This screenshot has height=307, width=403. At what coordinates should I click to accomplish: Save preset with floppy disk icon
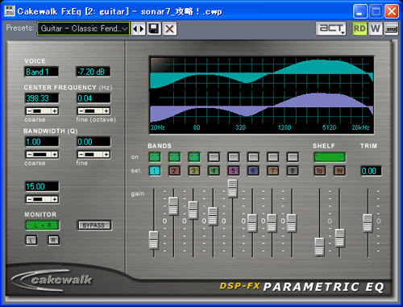tap(154, 29)
